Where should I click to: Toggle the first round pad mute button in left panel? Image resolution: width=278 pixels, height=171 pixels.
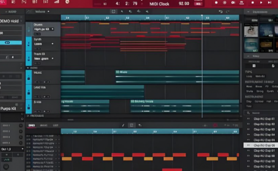(21, 125)
